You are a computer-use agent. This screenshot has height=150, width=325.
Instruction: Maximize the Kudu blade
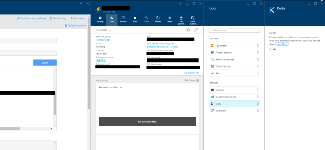point(315,3)
